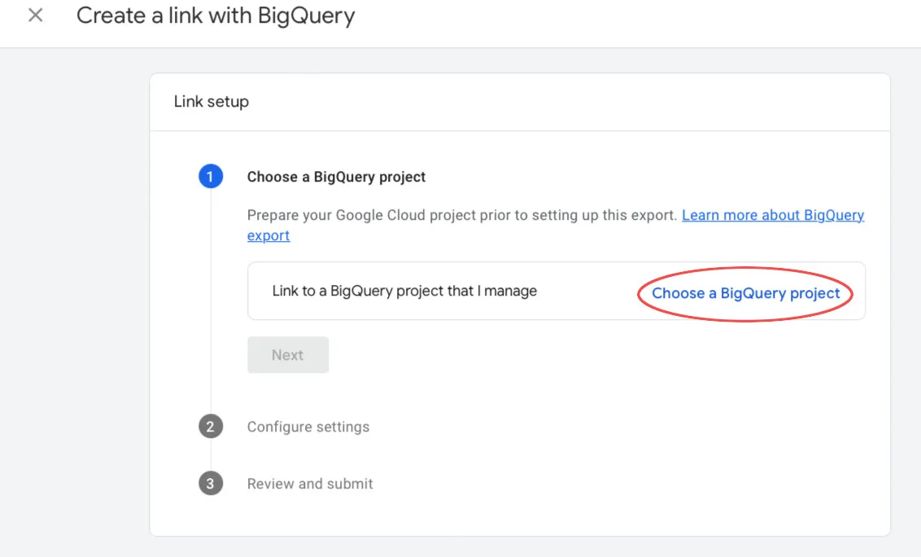Open Learn more about BigQuery link
The image size is (921, 557).
772,215
